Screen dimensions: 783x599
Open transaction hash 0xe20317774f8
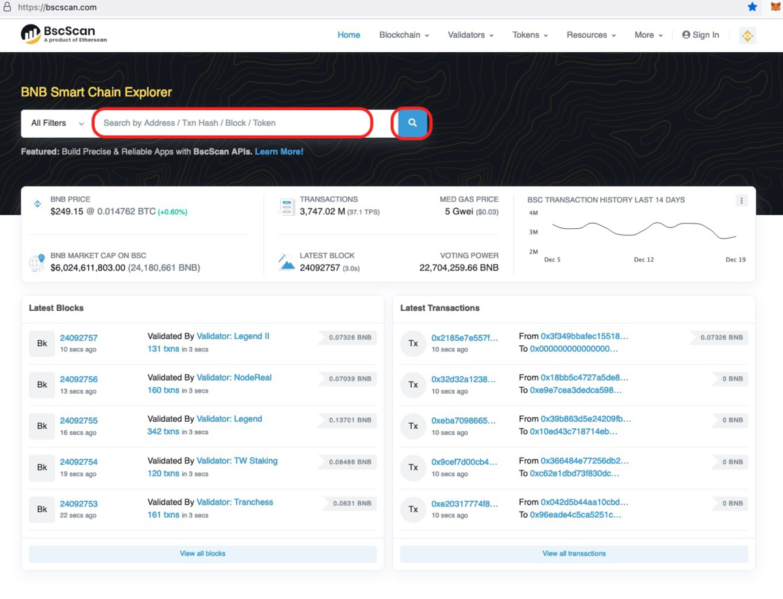point(465,504)
